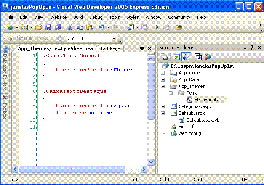
Task: Click the green Start Debugging play icon
Action: [x=157, y=27]
